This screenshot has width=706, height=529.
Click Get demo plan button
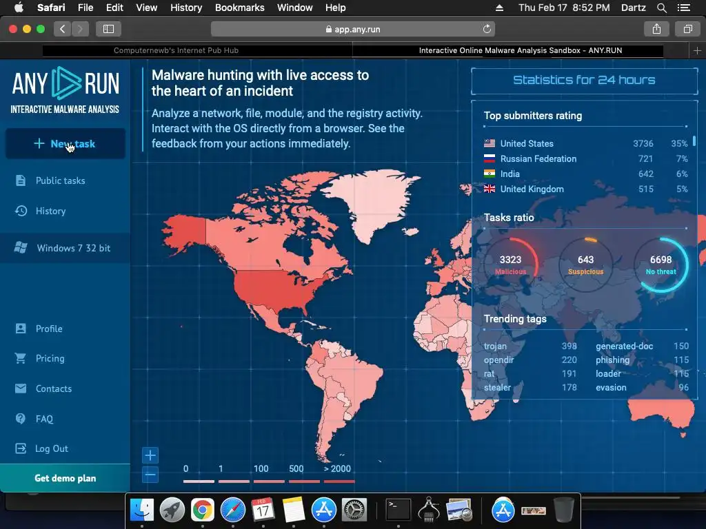click(65, 478)
